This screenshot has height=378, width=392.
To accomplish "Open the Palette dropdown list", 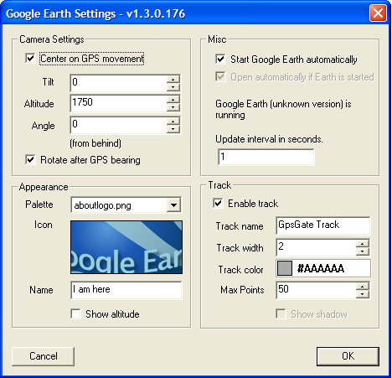I will point(173,205).
